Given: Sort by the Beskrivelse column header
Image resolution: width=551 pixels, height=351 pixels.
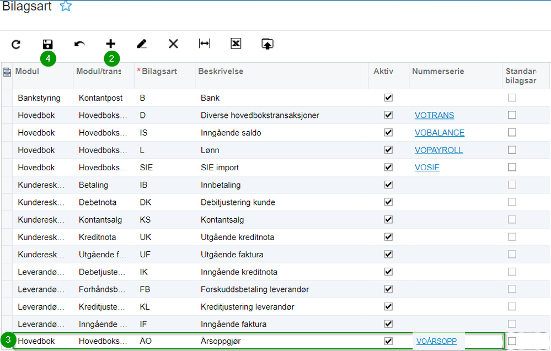Looking at the screenshot, I should point(221,72).
